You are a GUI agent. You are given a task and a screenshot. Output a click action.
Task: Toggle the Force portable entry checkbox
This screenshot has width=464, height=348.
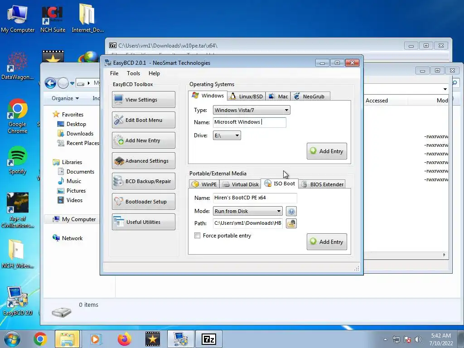click(x=197, y=236)
